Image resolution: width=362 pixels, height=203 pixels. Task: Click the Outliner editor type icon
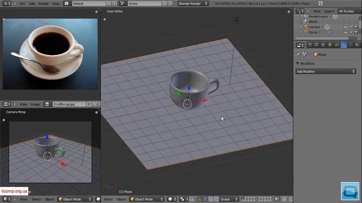coord(300,11)
